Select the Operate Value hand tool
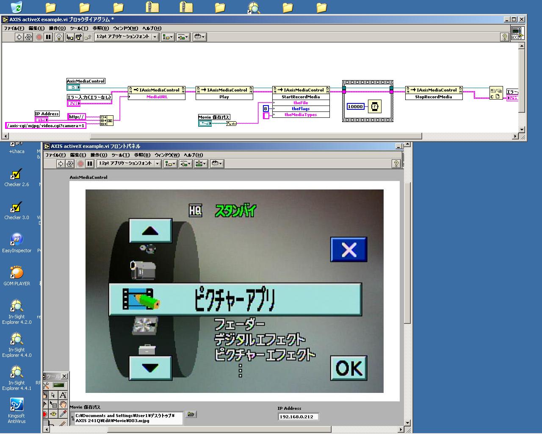The width and height of the screenshot is (542, 434). pyautogui.click(x=45, y=395)
